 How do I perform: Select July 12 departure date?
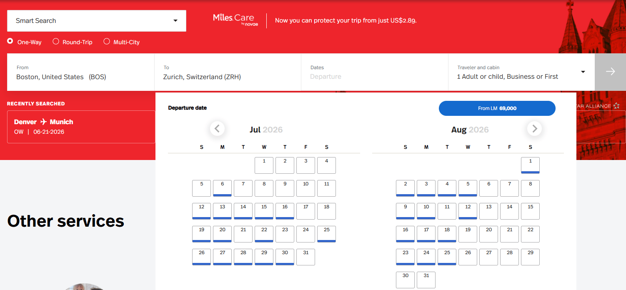point(201,211)
